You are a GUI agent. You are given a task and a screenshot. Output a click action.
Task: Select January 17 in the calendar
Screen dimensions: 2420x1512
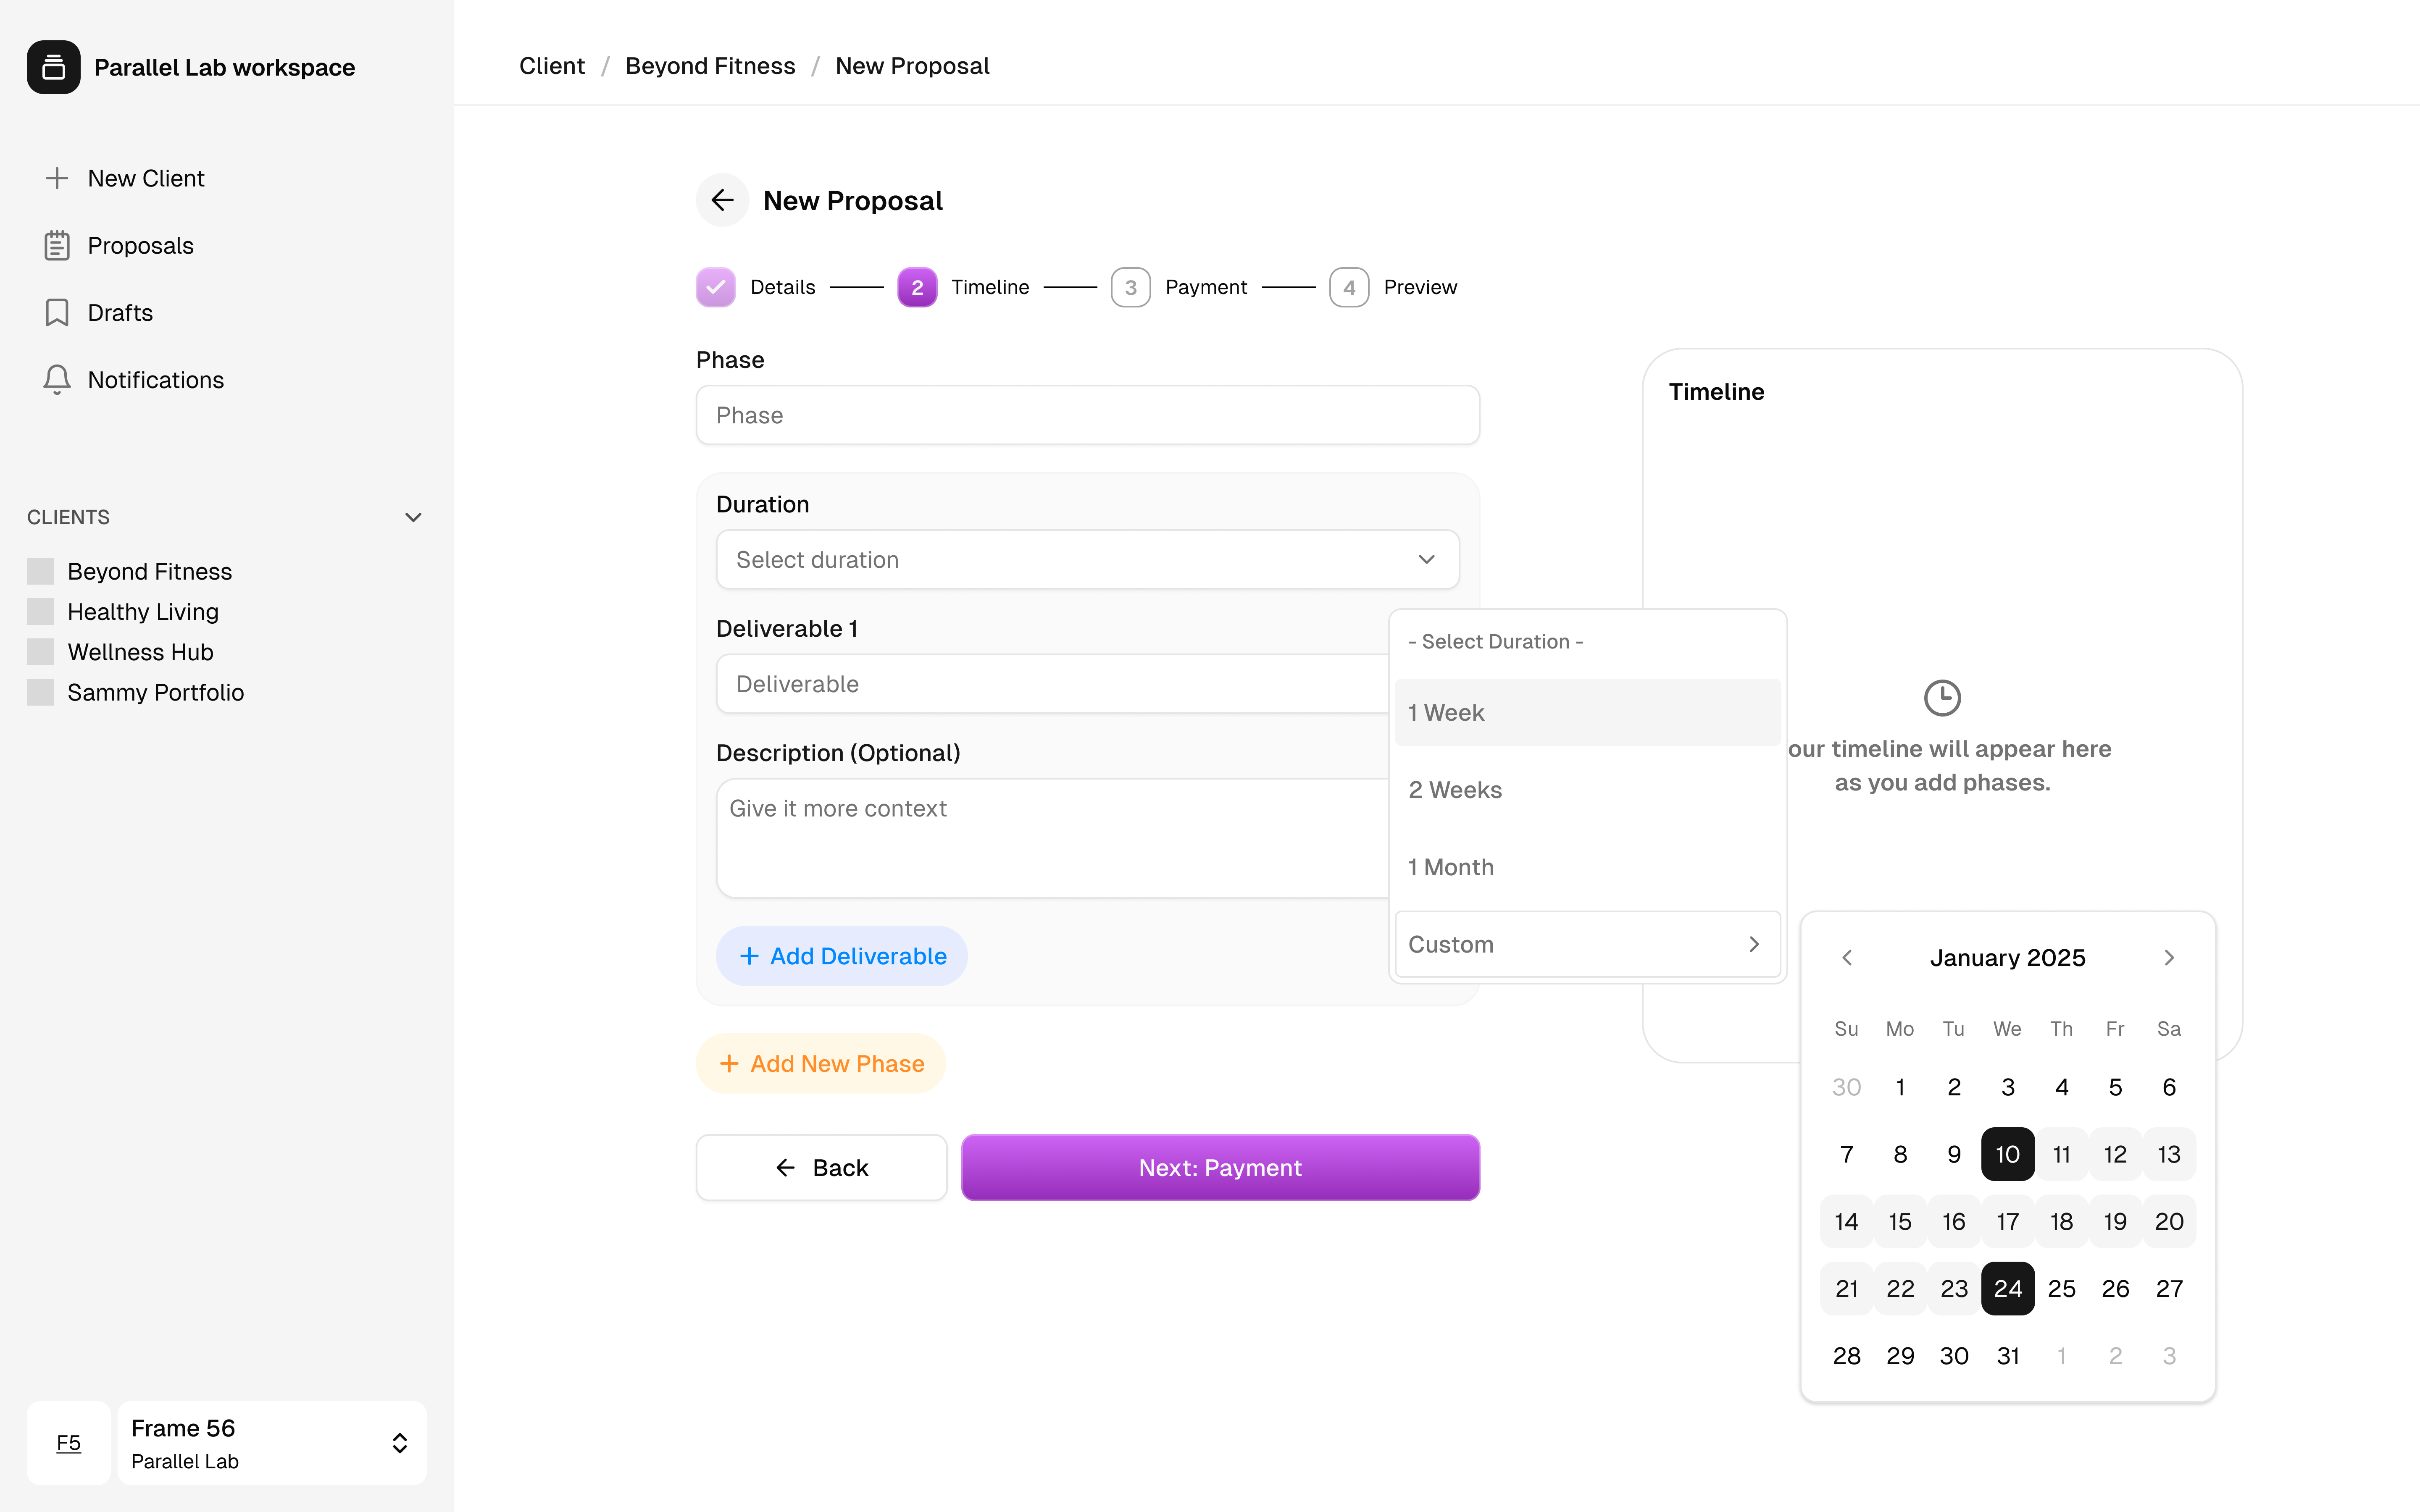[x=2007, y=1221]
